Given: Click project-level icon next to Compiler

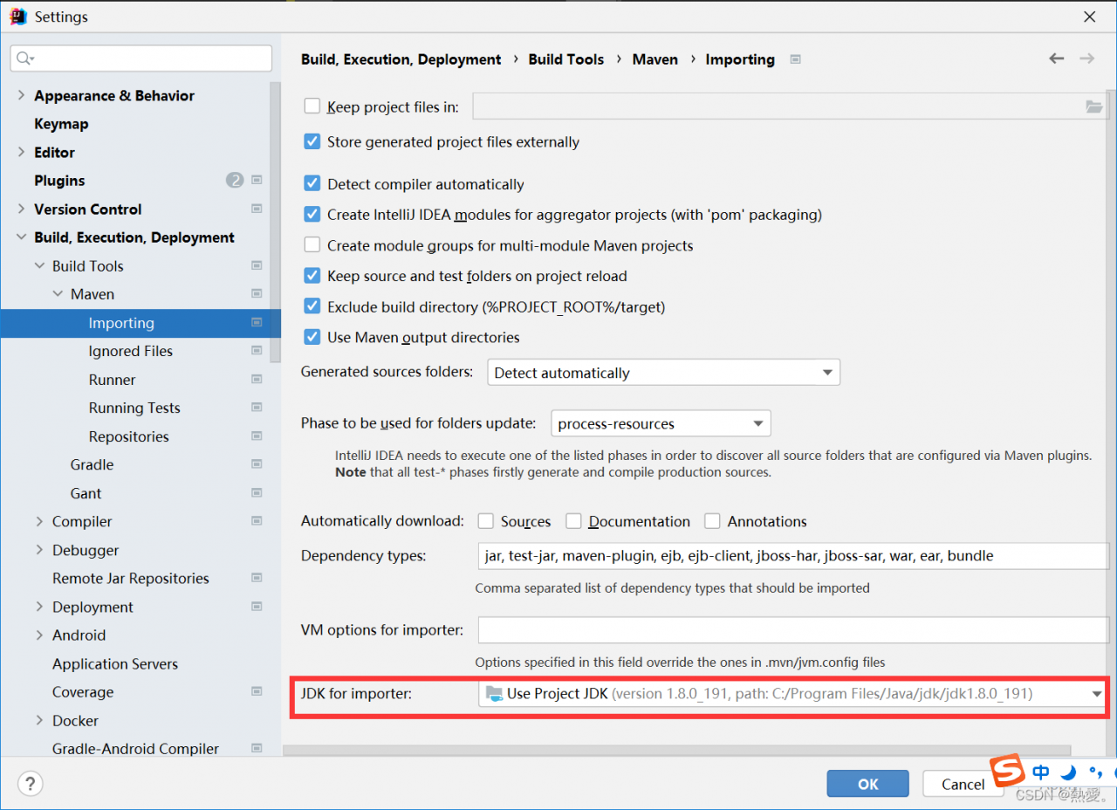Looking at the screenshot, I should 257,521.
